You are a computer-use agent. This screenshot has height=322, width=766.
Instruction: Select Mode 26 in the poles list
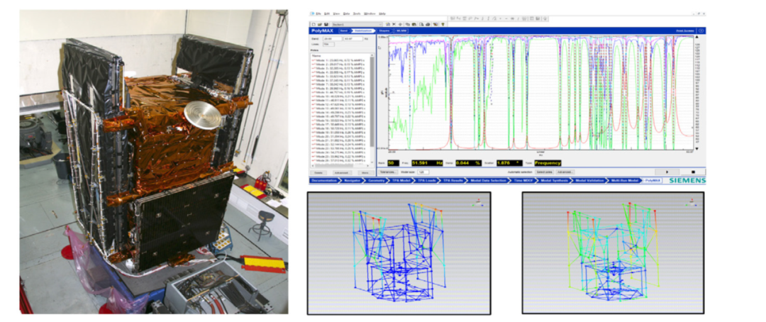338,160
